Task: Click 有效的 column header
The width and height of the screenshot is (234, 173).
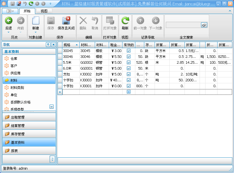Action: point(129,45)
